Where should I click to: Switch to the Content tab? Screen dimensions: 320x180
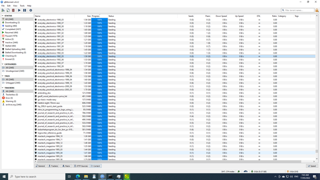[x=96, y=166]
